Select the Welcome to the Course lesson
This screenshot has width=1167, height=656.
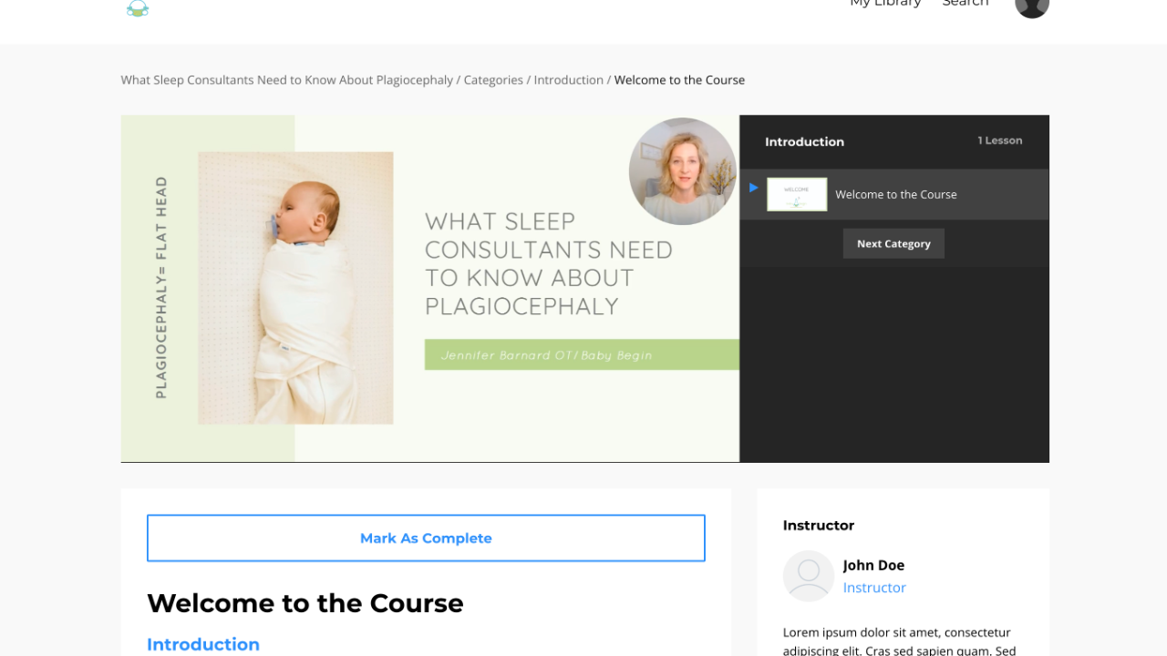point(894,194)
